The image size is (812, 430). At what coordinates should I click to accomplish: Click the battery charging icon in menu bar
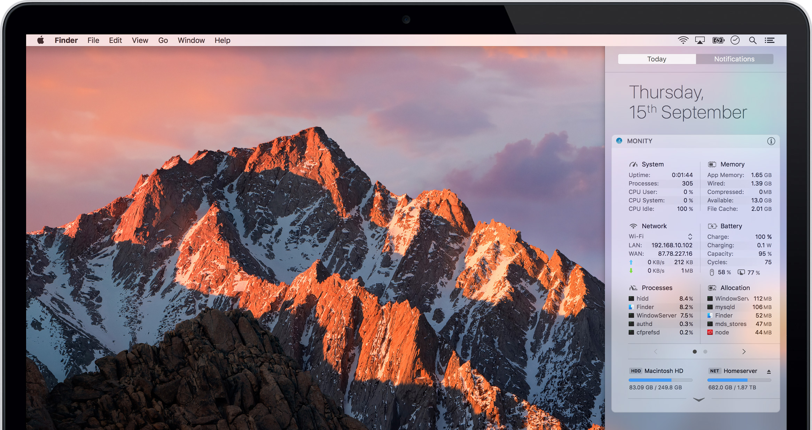[x=718, y=40]
